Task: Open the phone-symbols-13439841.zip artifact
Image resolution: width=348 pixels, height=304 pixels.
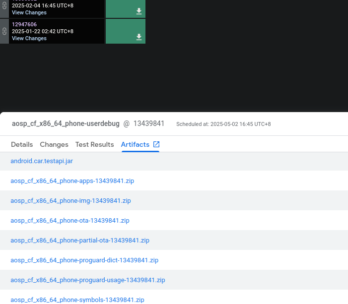Action: 77,300
